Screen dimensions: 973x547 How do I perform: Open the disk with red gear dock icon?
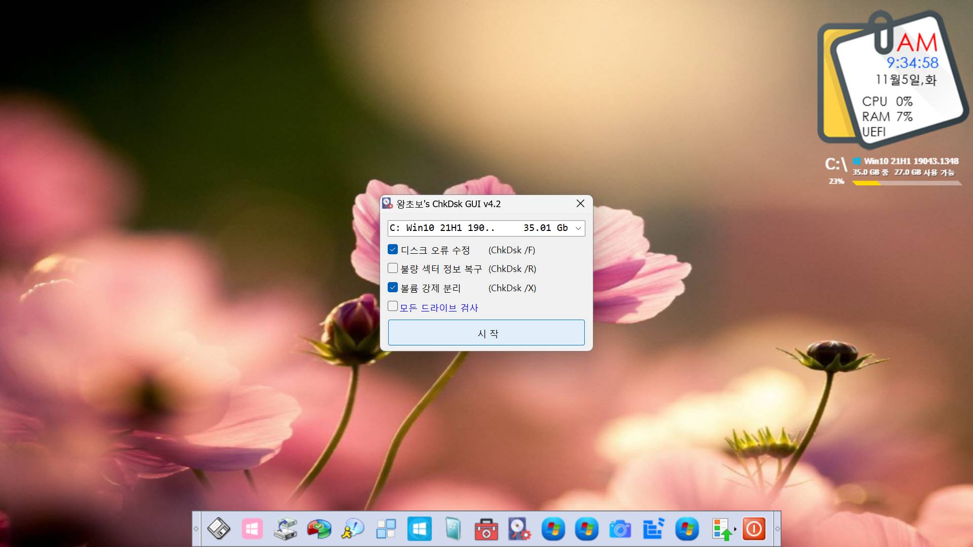pyautogui.click(x=519, y=529)
